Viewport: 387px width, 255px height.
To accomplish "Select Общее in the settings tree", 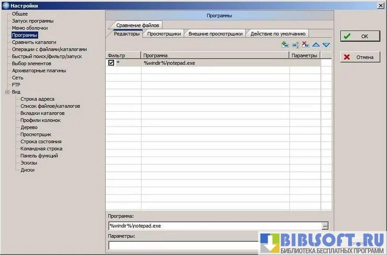I will tap(20, 14).
